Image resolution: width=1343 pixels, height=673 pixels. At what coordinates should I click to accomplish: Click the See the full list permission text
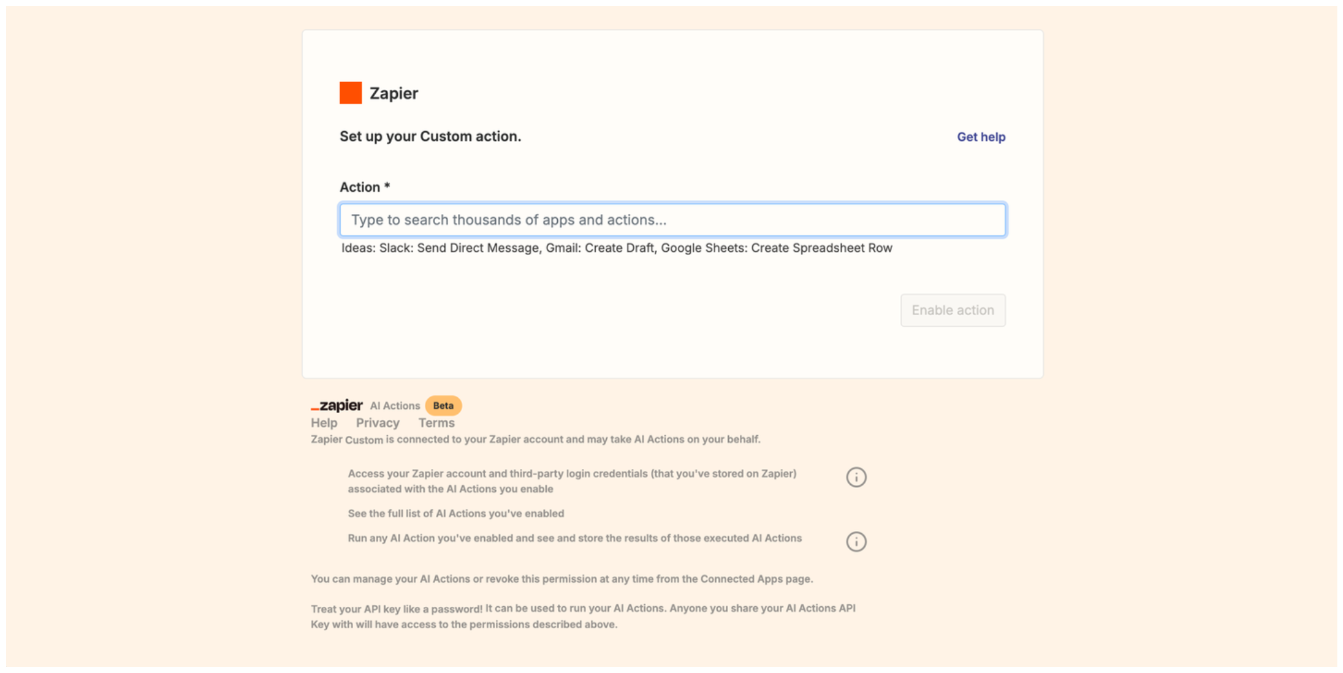tap(455, 514)
